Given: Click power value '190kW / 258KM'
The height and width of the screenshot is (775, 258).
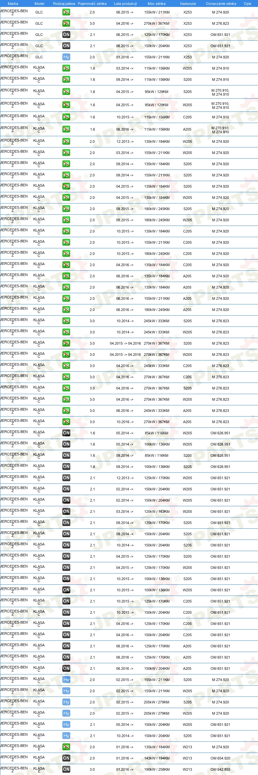Looking at the screenshot, I should click(x=157, y=769).
